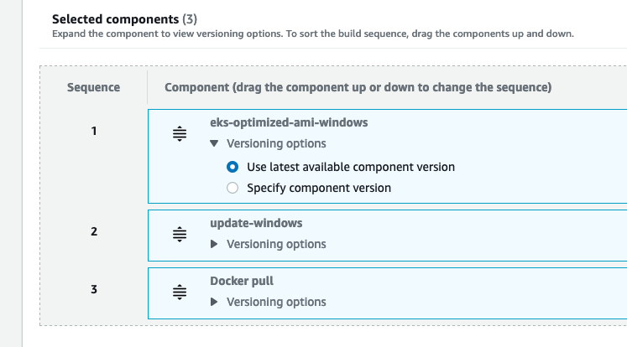This screenshot has width=627, height=347.
Task: Click the Component column header text
Action: (x=358, y=87)
